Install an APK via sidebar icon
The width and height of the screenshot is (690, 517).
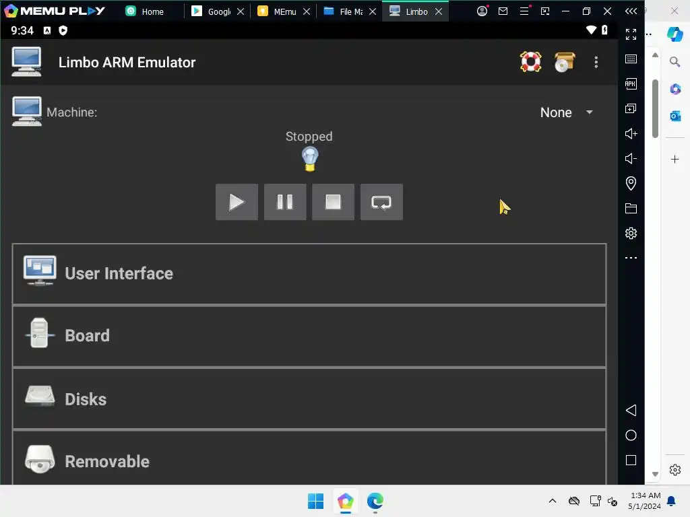click(x=631, y=83)
